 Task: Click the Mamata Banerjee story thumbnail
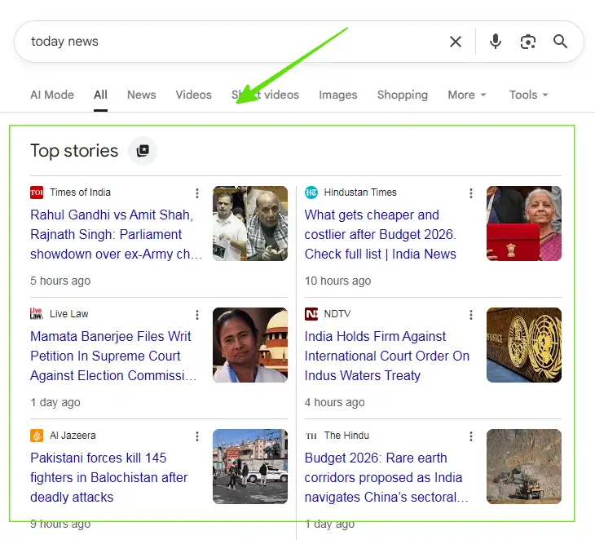click(x=250, y=345)
